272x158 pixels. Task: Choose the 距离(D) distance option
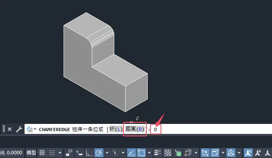pos(135,129)
